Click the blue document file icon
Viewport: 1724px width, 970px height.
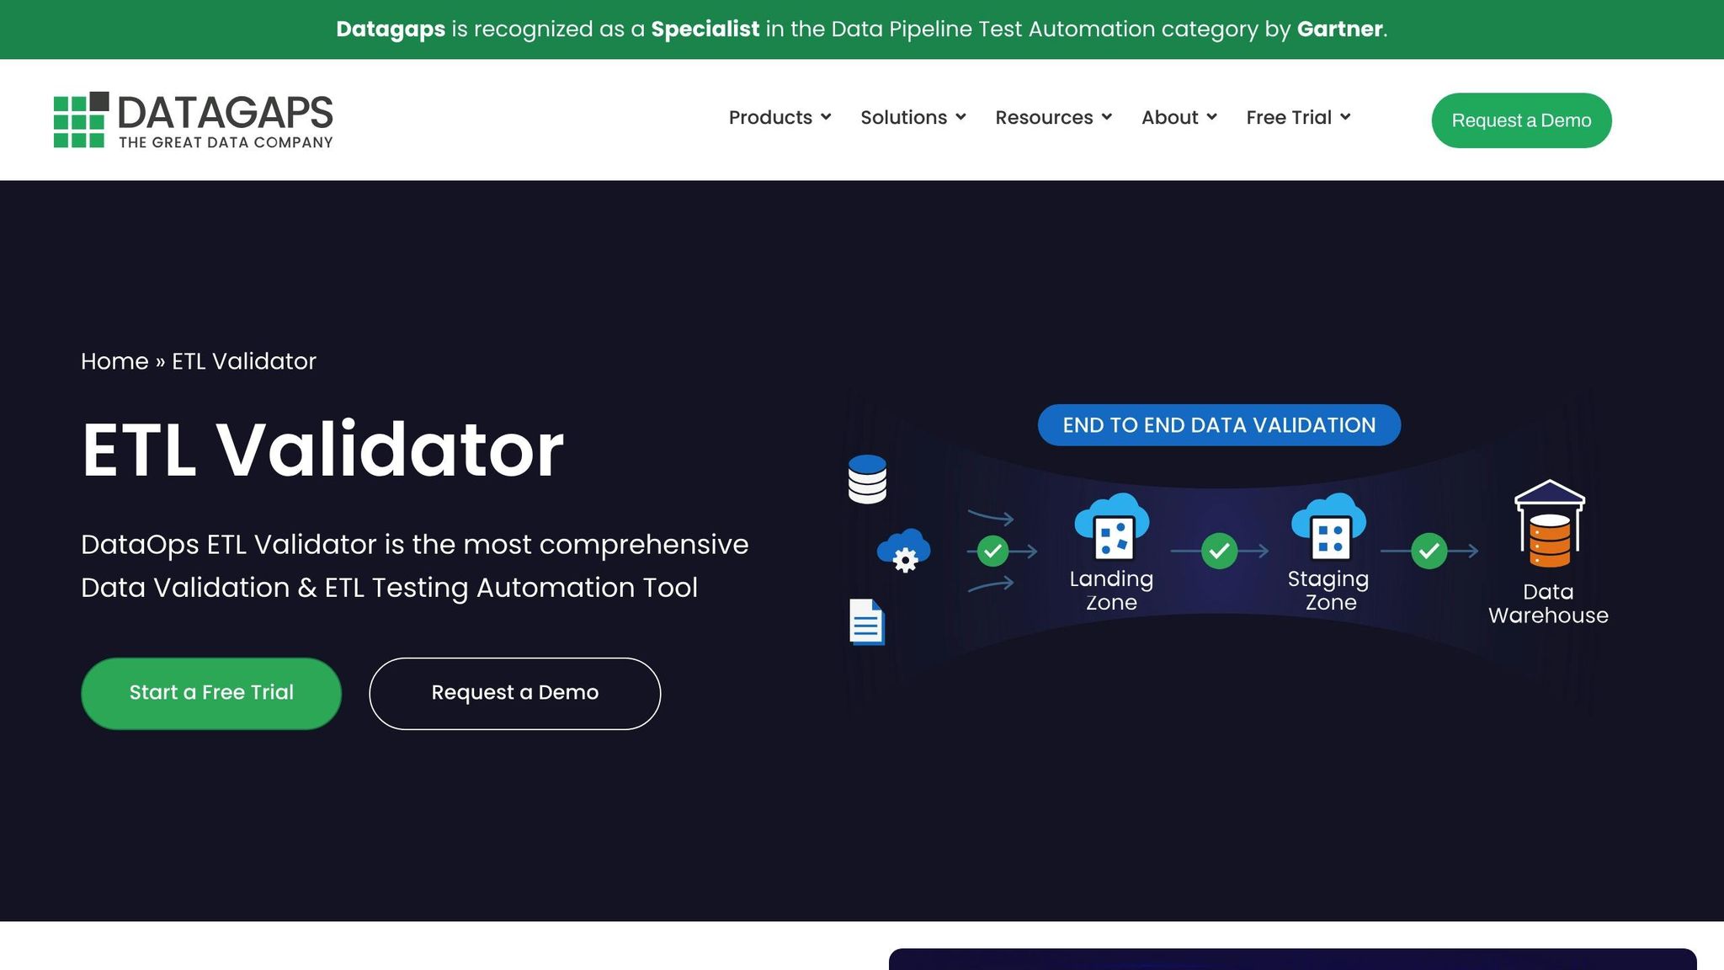(x=866, y=622)
